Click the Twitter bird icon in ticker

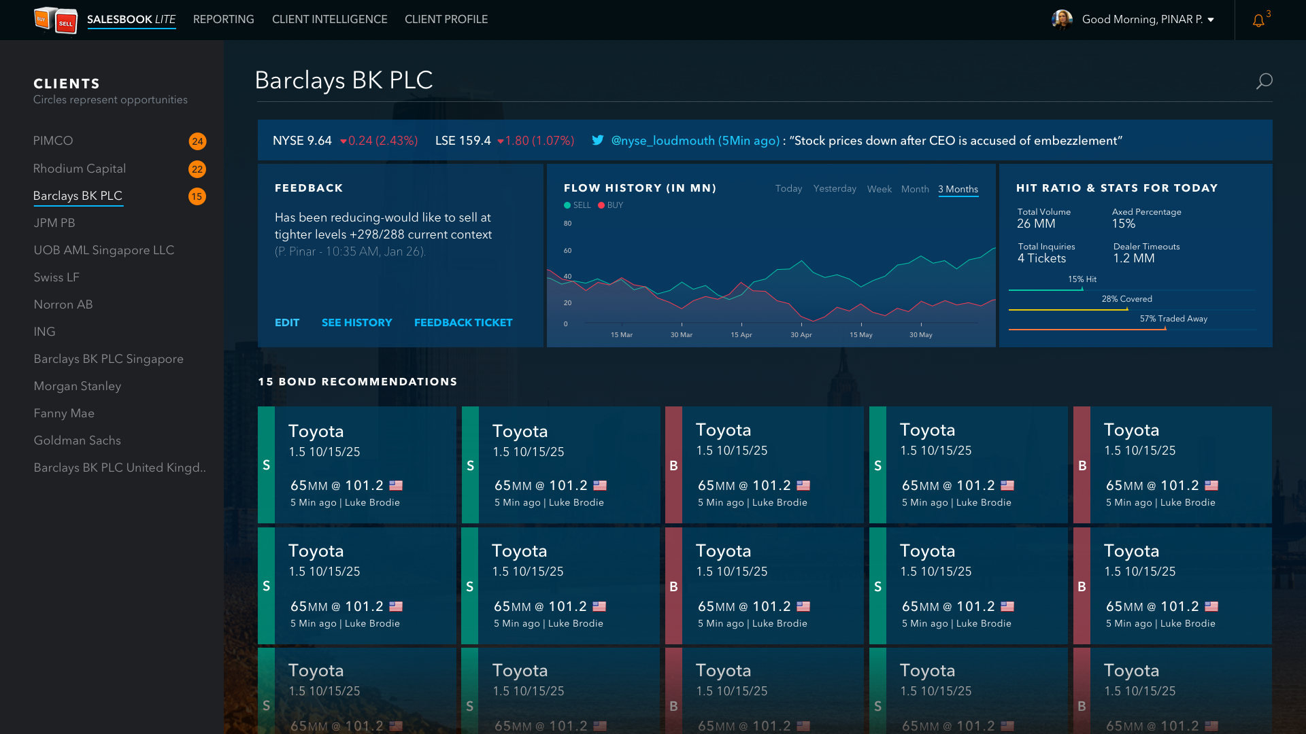click(x=597, y=141)
